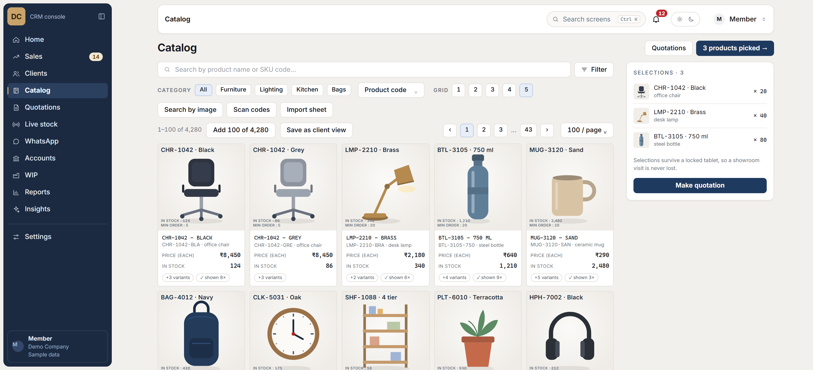813x370 pixels.
Task: Open the Member profile card in sidebar
Action: click(58, 347)
